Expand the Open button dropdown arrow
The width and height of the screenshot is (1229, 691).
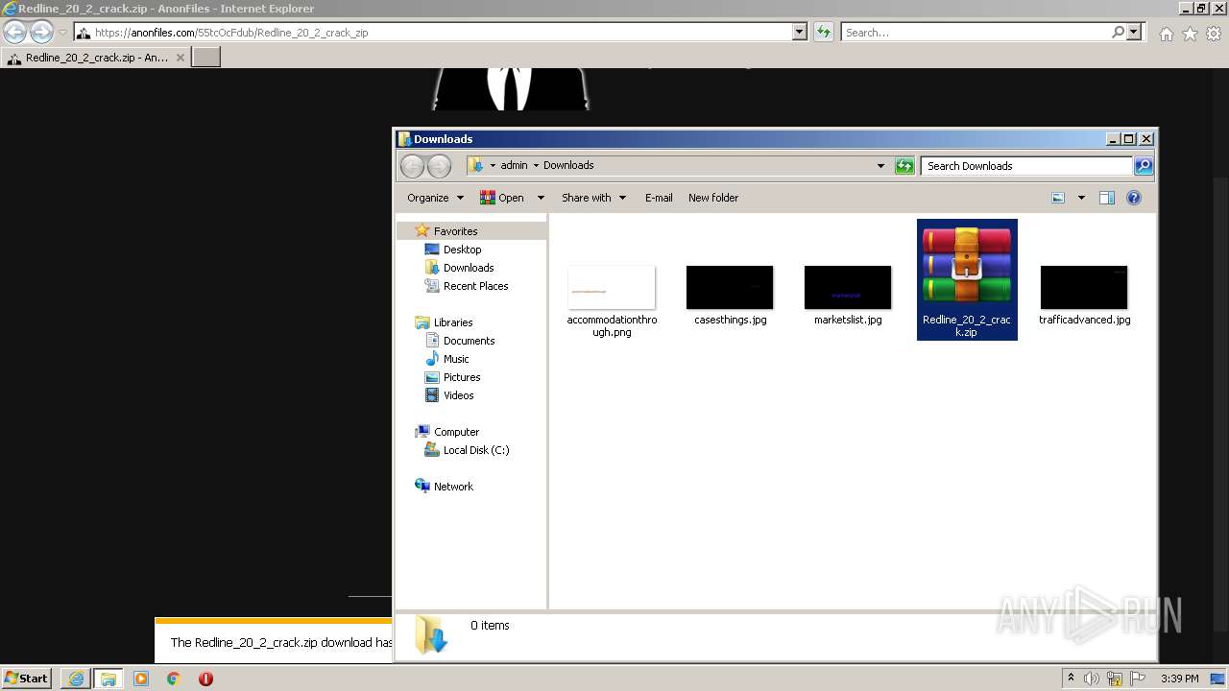(541, 198)
